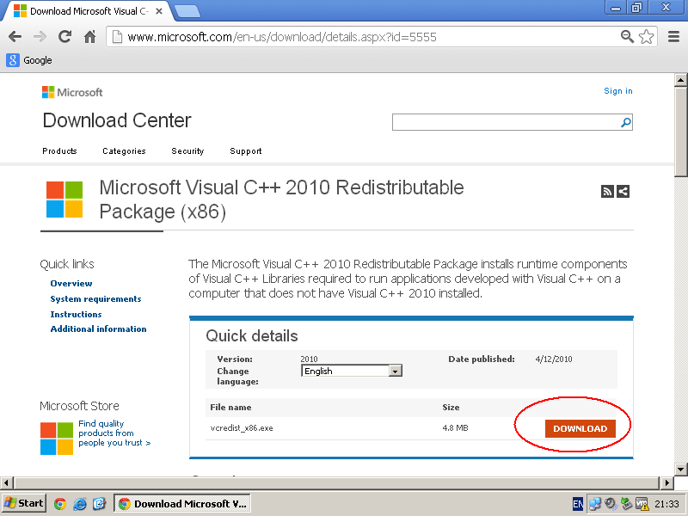The image size is (688, 516).
Task: Click the horizontal scrollbar left arrow
Action: pos(6,483)
